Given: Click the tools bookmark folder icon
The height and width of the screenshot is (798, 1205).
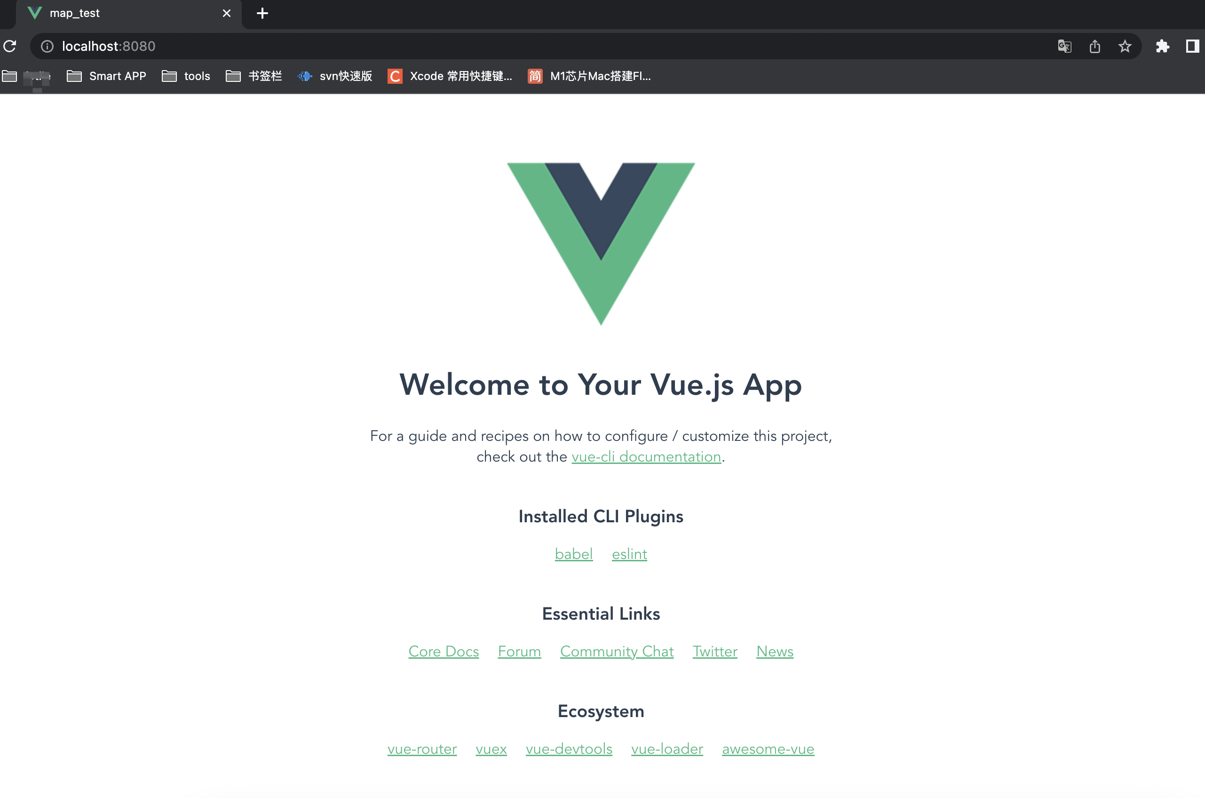Looking at the screenshot, I should tap(168, 76).
